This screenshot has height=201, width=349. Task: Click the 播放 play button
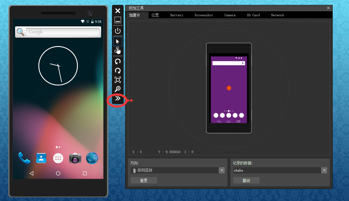click(x=246, y=180)
